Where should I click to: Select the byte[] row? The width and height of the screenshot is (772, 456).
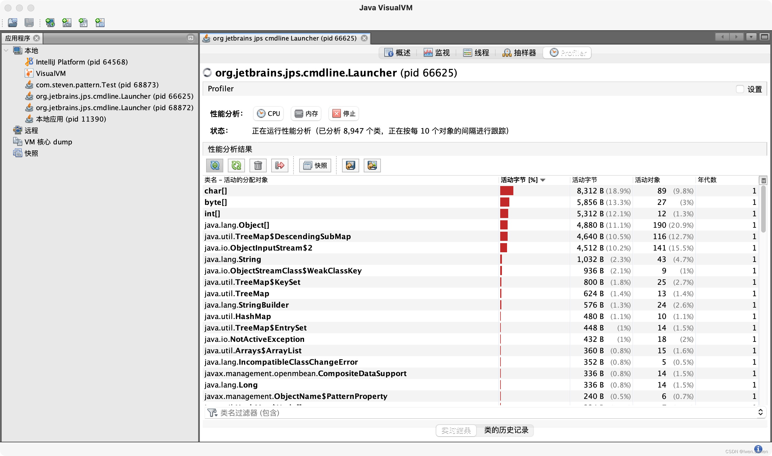[x=480, y=202]
